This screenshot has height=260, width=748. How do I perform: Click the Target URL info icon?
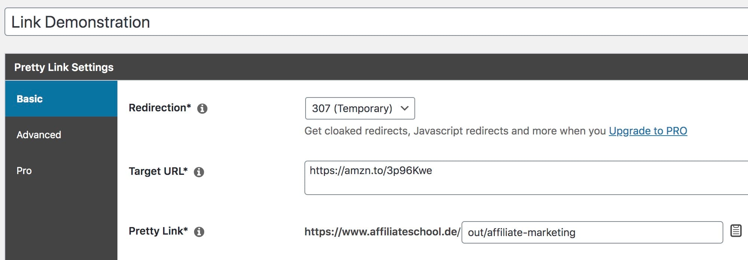pos(199,172)
